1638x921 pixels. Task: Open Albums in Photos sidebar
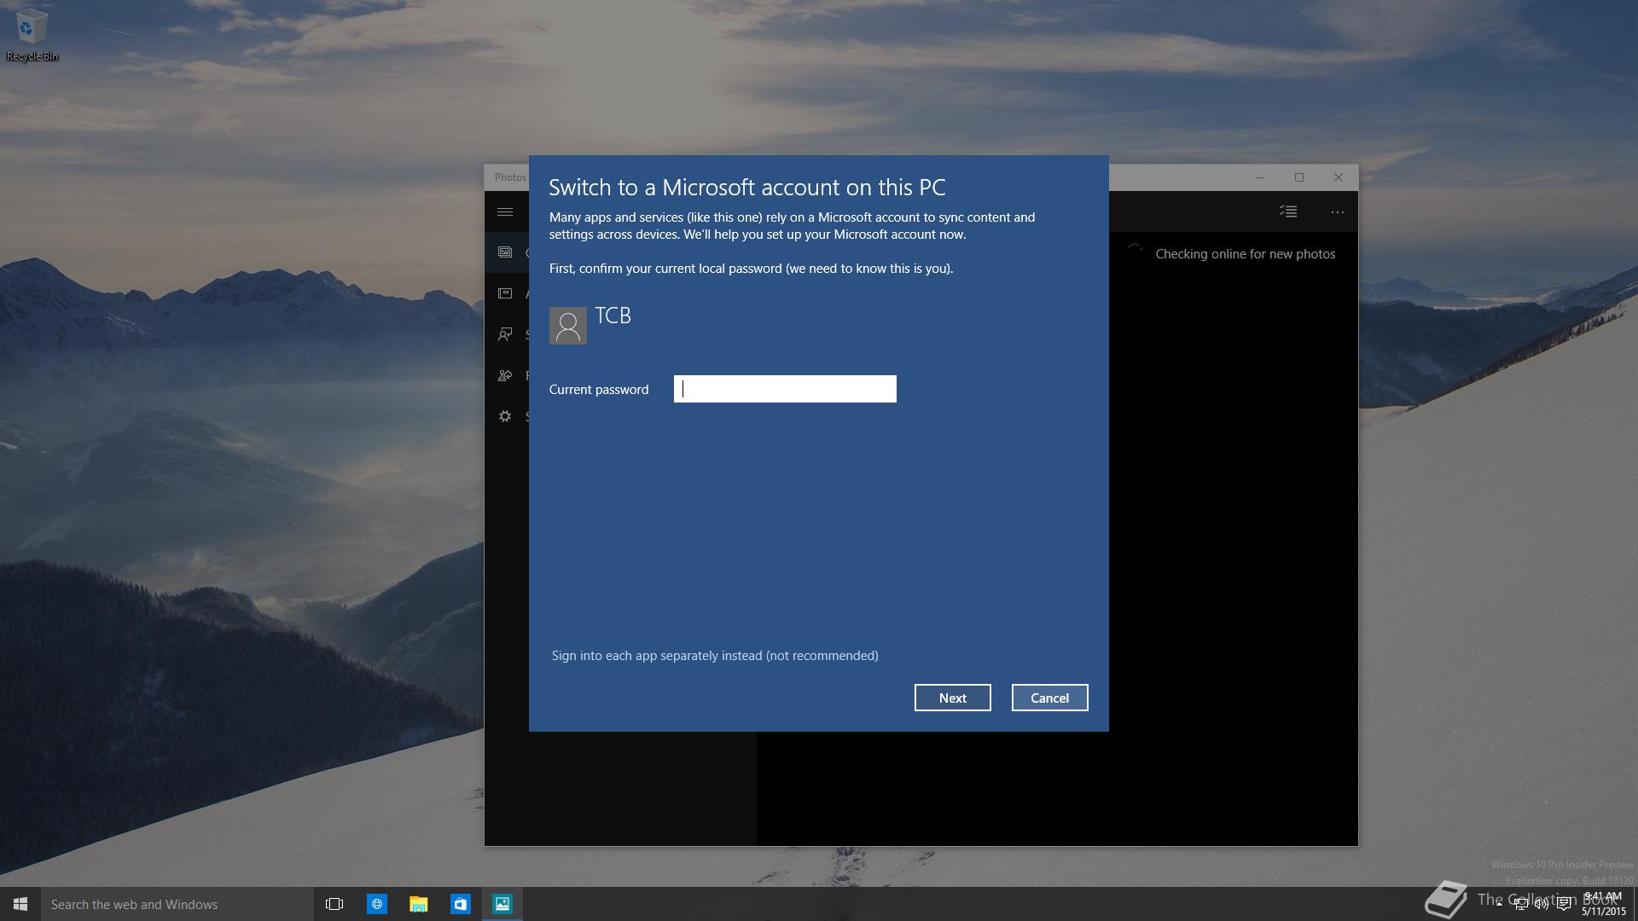(x=505, y=293)
